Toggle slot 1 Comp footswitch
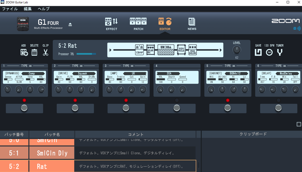The width and height of the screenshot is (302, 172). (x=24, y=108)
